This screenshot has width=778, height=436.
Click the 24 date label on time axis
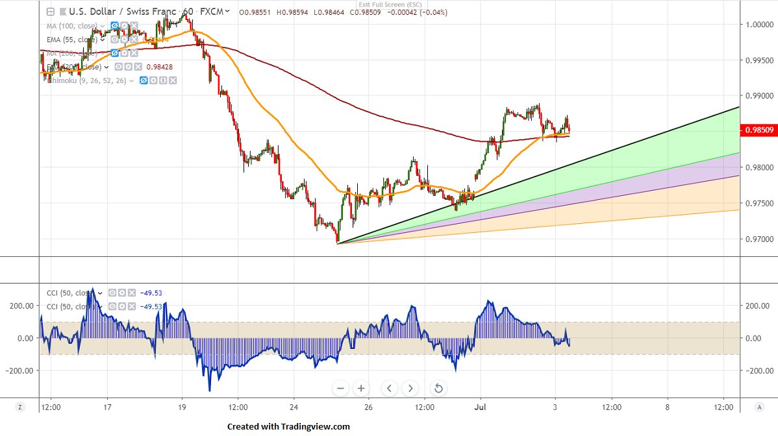click(x=294, y=407)
